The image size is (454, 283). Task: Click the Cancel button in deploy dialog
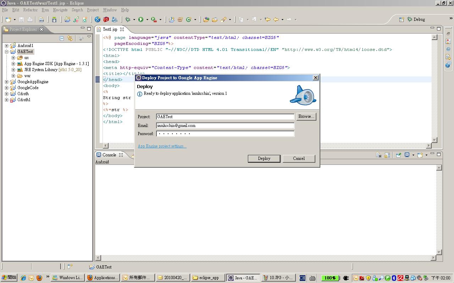point(299,158)
